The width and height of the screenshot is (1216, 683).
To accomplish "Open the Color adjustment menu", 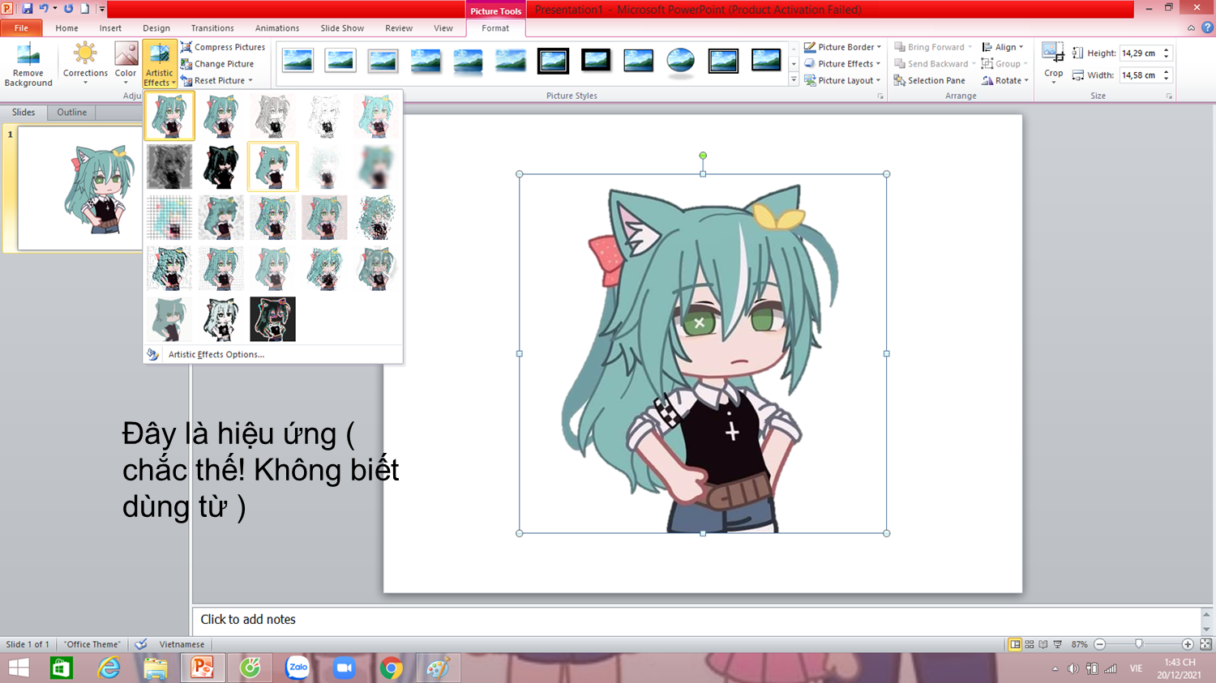I will click(126, 64).
